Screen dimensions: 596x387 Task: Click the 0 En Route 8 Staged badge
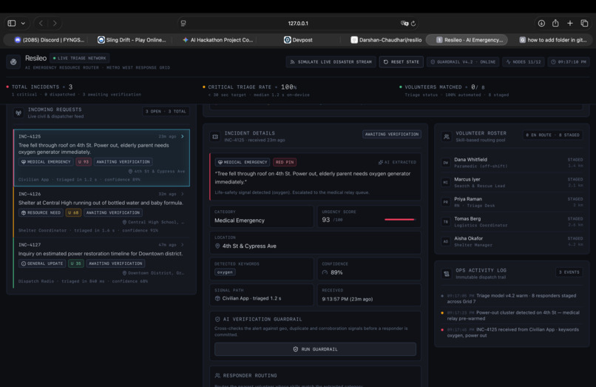click(552, 135)
